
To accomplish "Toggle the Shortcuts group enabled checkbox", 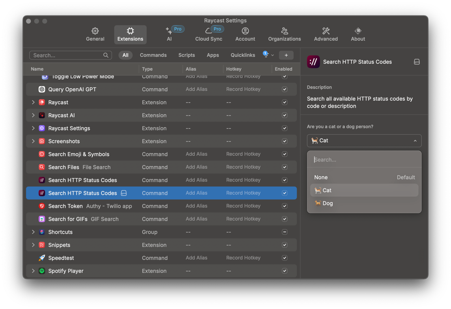I will coord(284,232).
